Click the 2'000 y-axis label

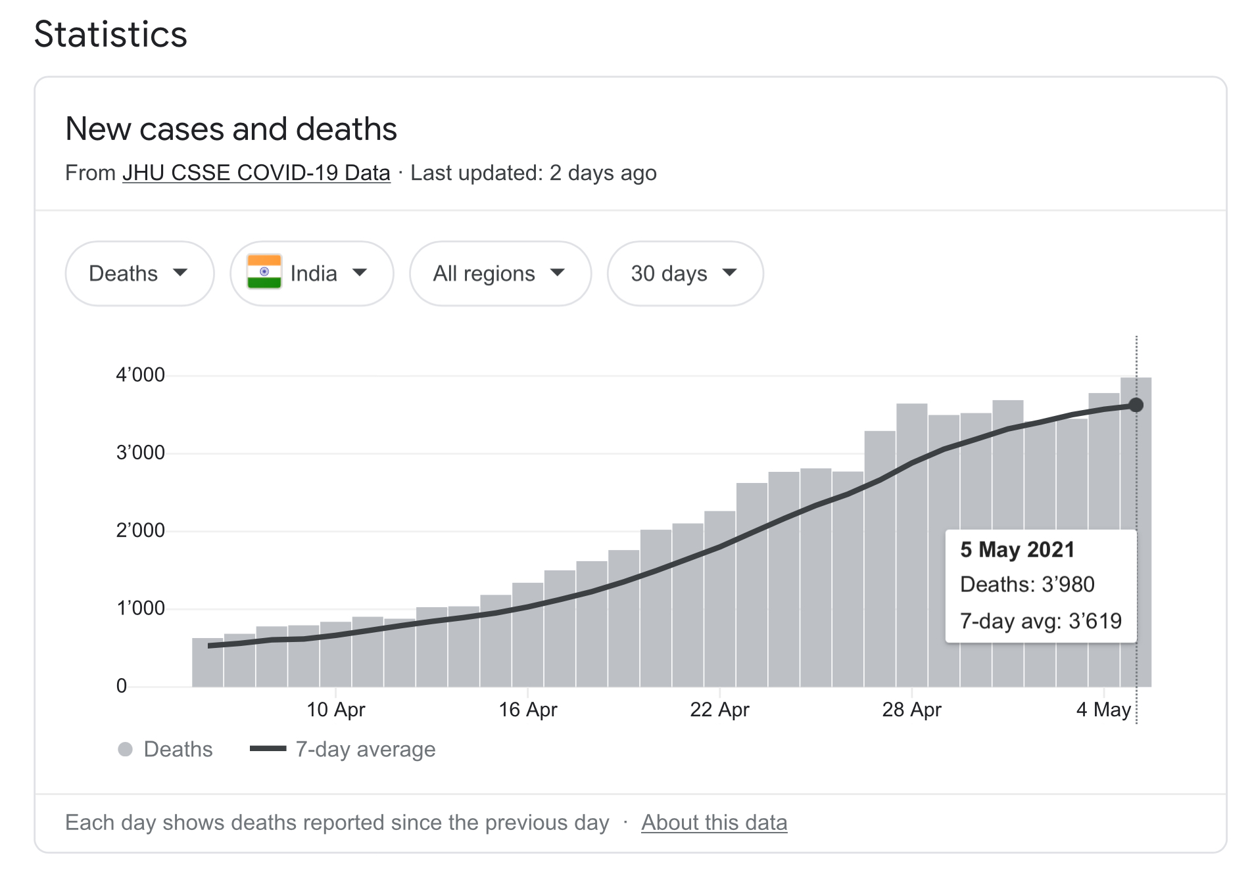pyautogui.click(x=141, y=530)
